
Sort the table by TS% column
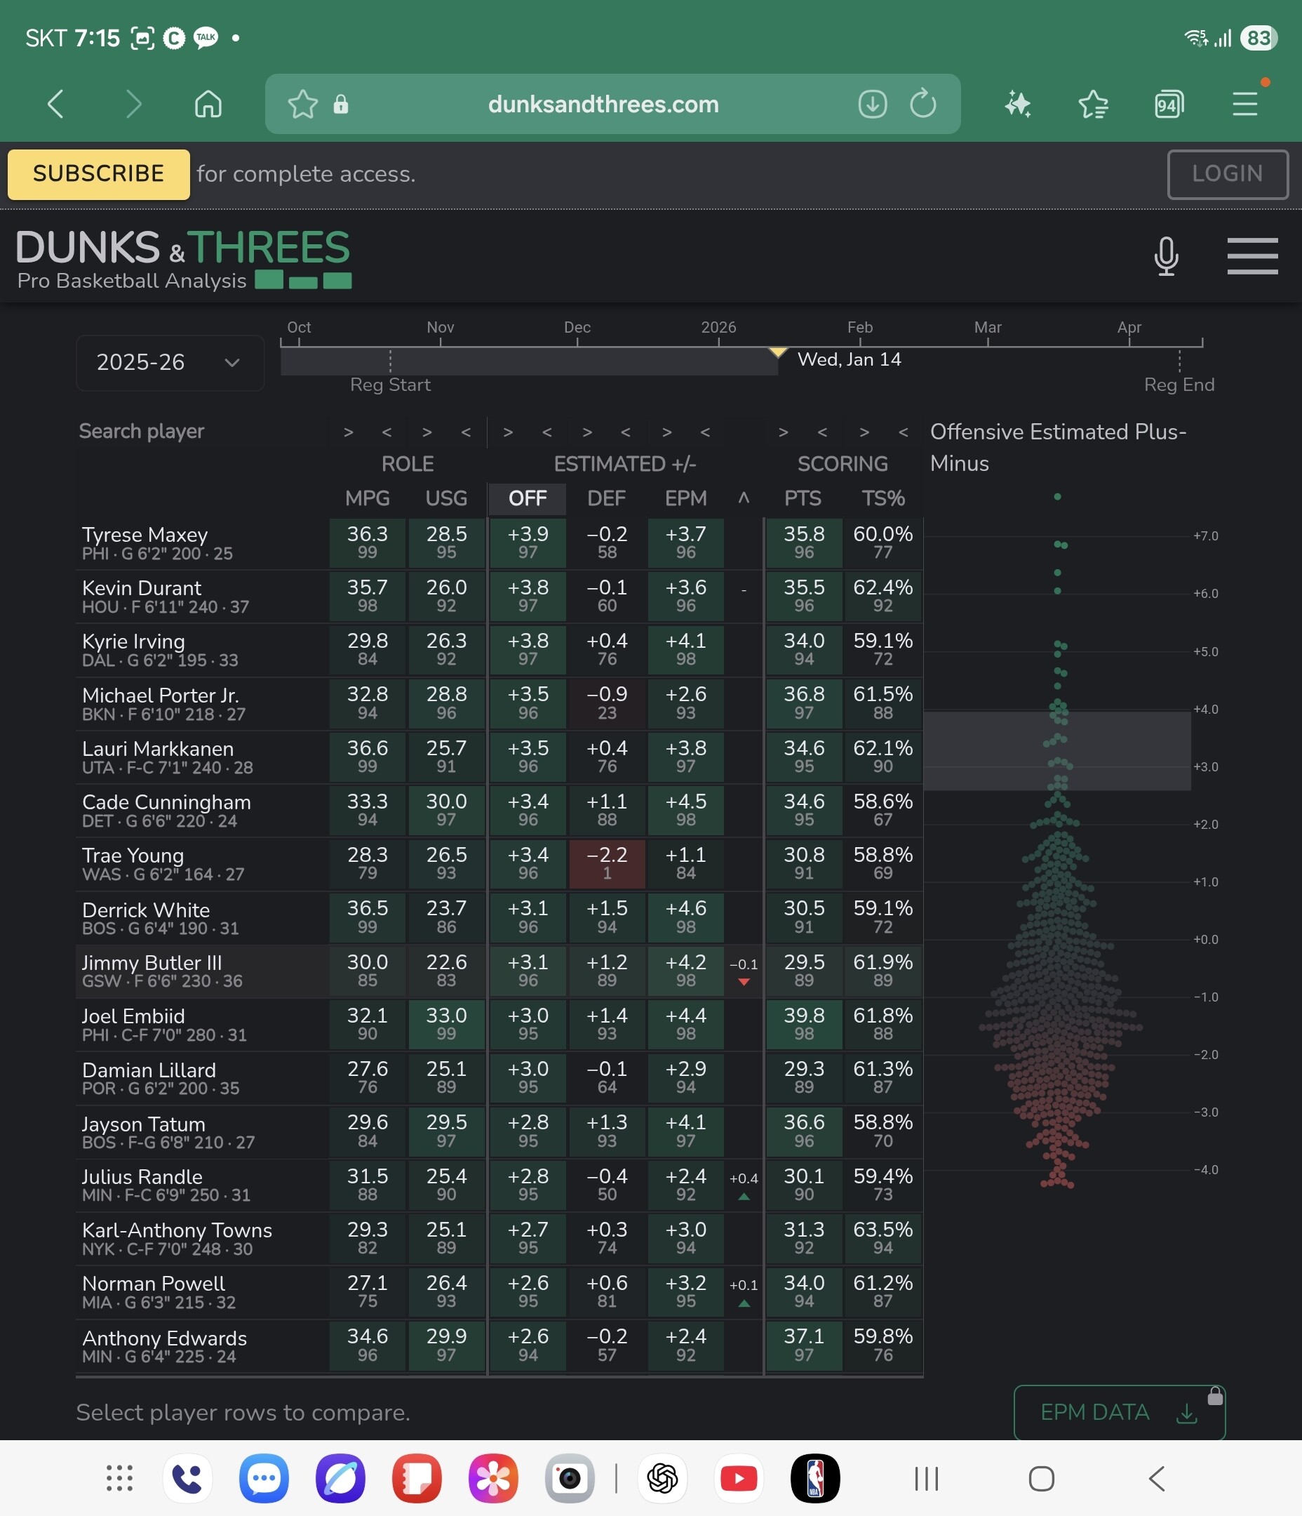point(883,498)
